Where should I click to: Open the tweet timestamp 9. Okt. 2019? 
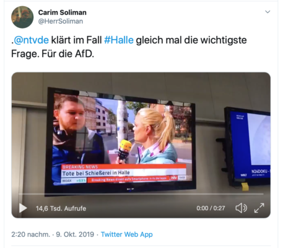[x=75, y=234]
